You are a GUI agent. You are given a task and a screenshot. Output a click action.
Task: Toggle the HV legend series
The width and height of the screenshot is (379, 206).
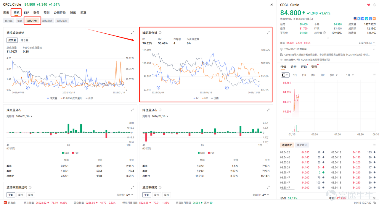coord(205,98)
